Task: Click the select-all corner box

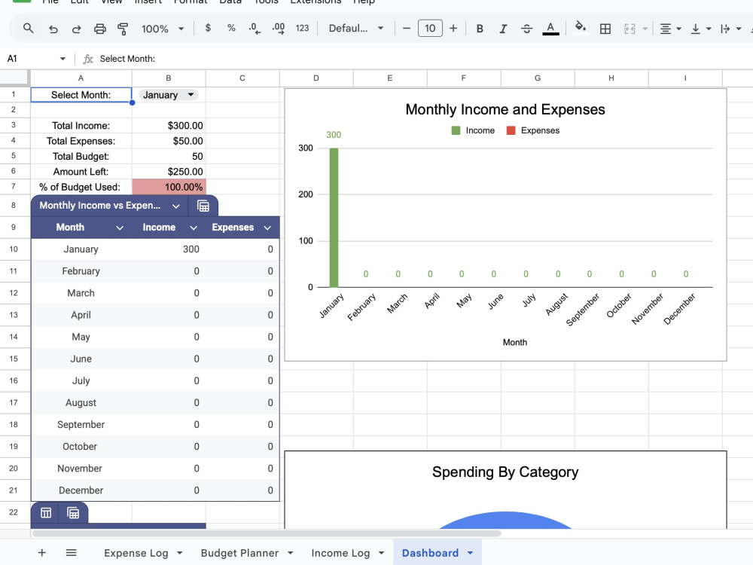Action: pos(14,78)
